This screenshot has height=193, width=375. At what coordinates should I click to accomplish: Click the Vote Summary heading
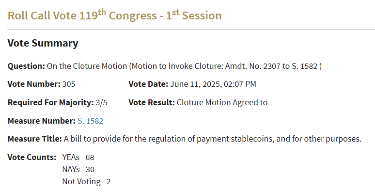point(43,43)
